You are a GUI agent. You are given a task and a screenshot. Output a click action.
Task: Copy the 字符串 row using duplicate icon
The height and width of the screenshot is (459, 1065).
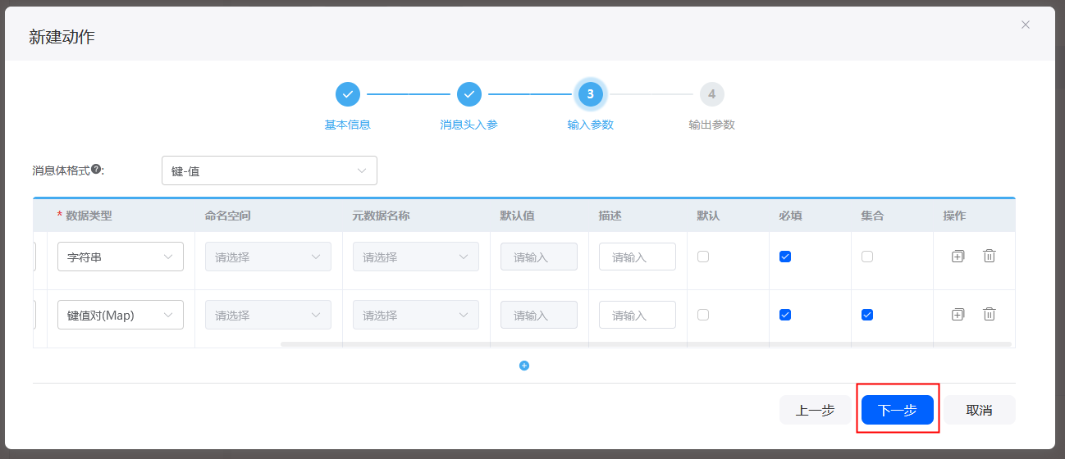958,257
